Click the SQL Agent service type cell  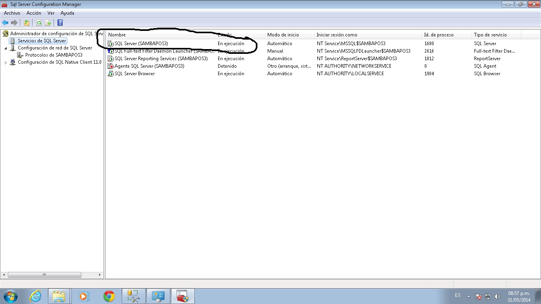coord(485,66)
